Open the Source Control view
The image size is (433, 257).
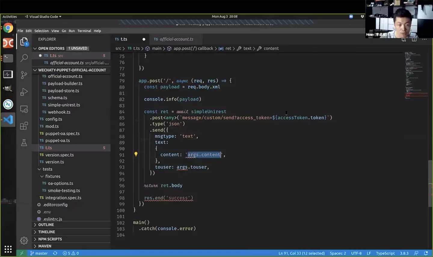24,75
